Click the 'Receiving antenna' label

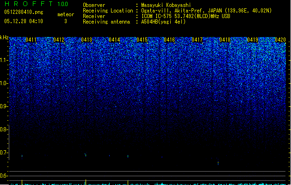click(x=106, y=22)
